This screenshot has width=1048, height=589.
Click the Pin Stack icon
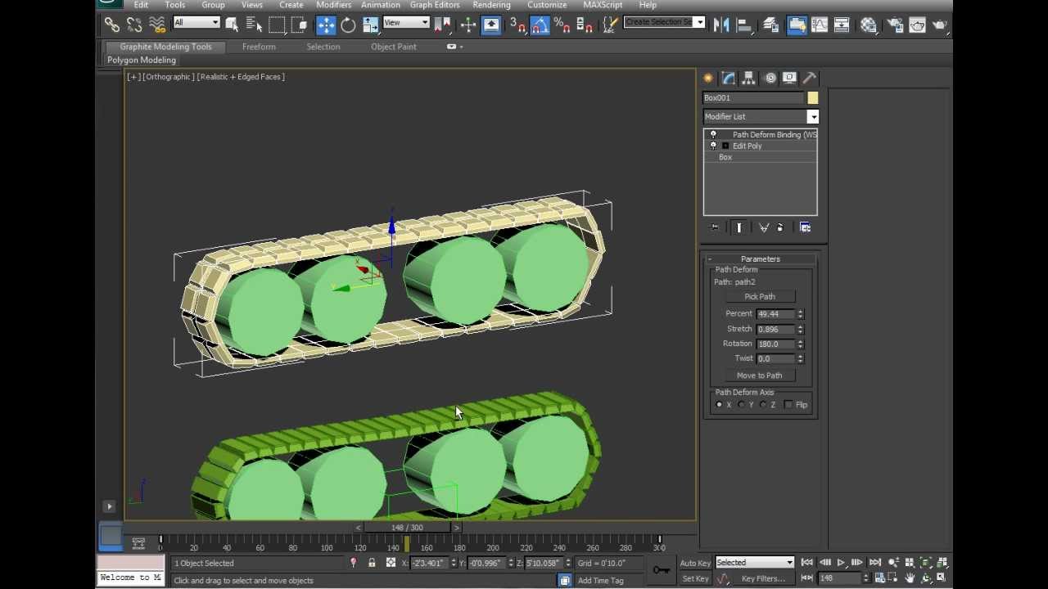715,227
